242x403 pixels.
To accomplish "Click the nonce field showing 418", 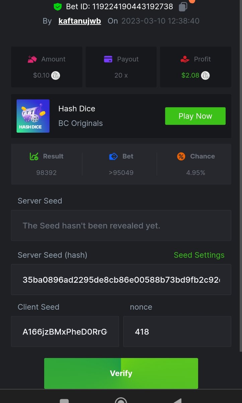I will [177, 331].
